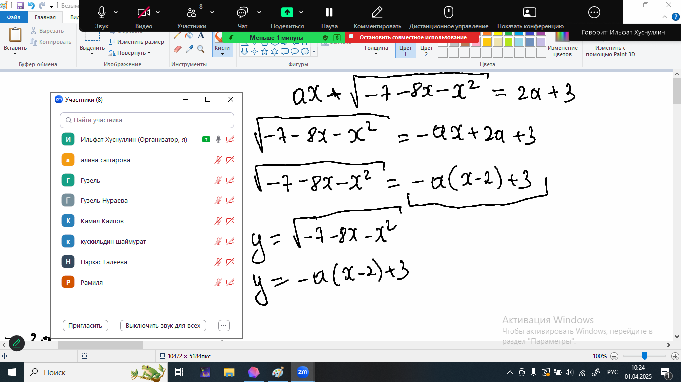Open the File menu tab
The height and width of the screenshot is (382, 681).
(x=14, y=17)
